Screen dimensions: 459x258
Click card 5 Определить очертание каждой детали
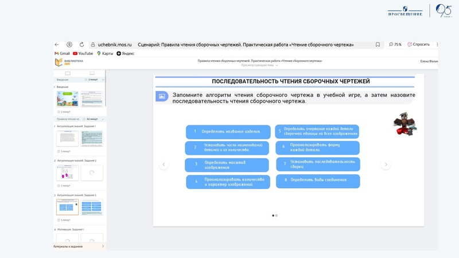click(317, 131)
